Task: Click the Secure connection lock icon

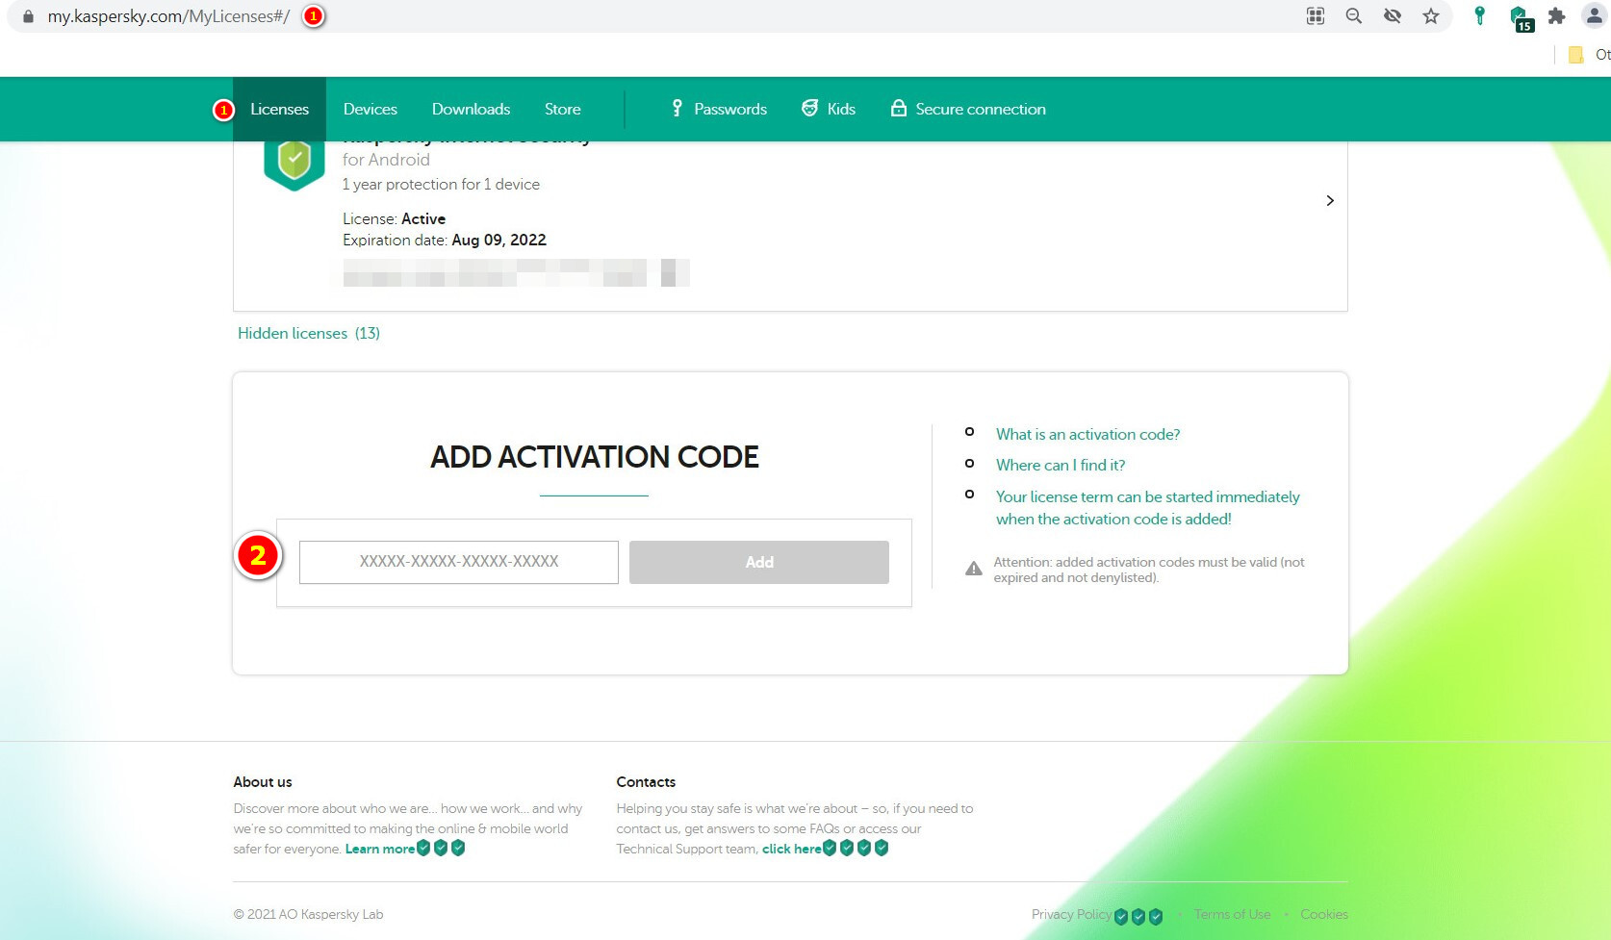Action: pyautogui.click(x=899, y=108)
